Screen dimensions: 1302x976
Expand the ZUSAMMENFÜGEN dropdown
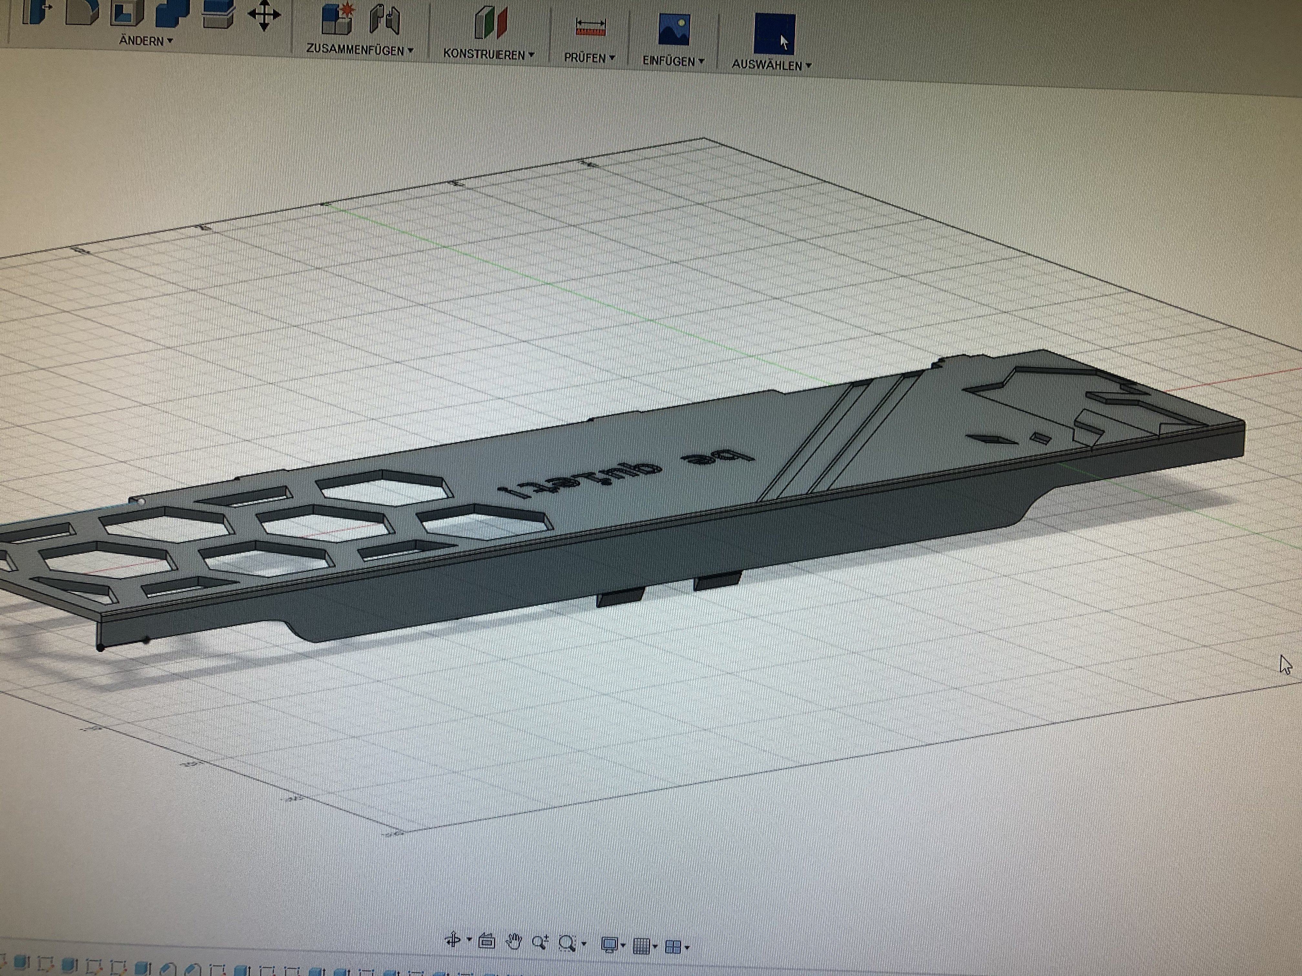click(360, 51)
